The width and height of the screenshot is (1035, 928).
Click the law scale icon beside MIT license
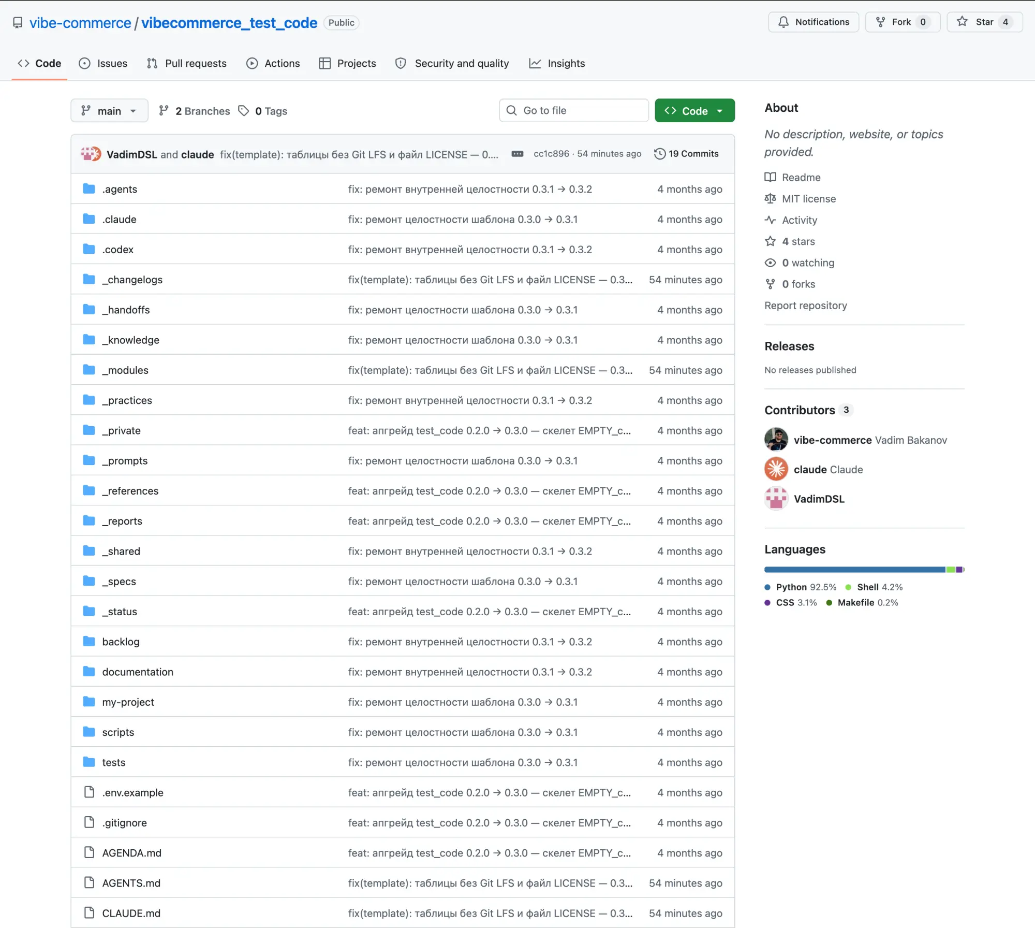pos(770,198)
